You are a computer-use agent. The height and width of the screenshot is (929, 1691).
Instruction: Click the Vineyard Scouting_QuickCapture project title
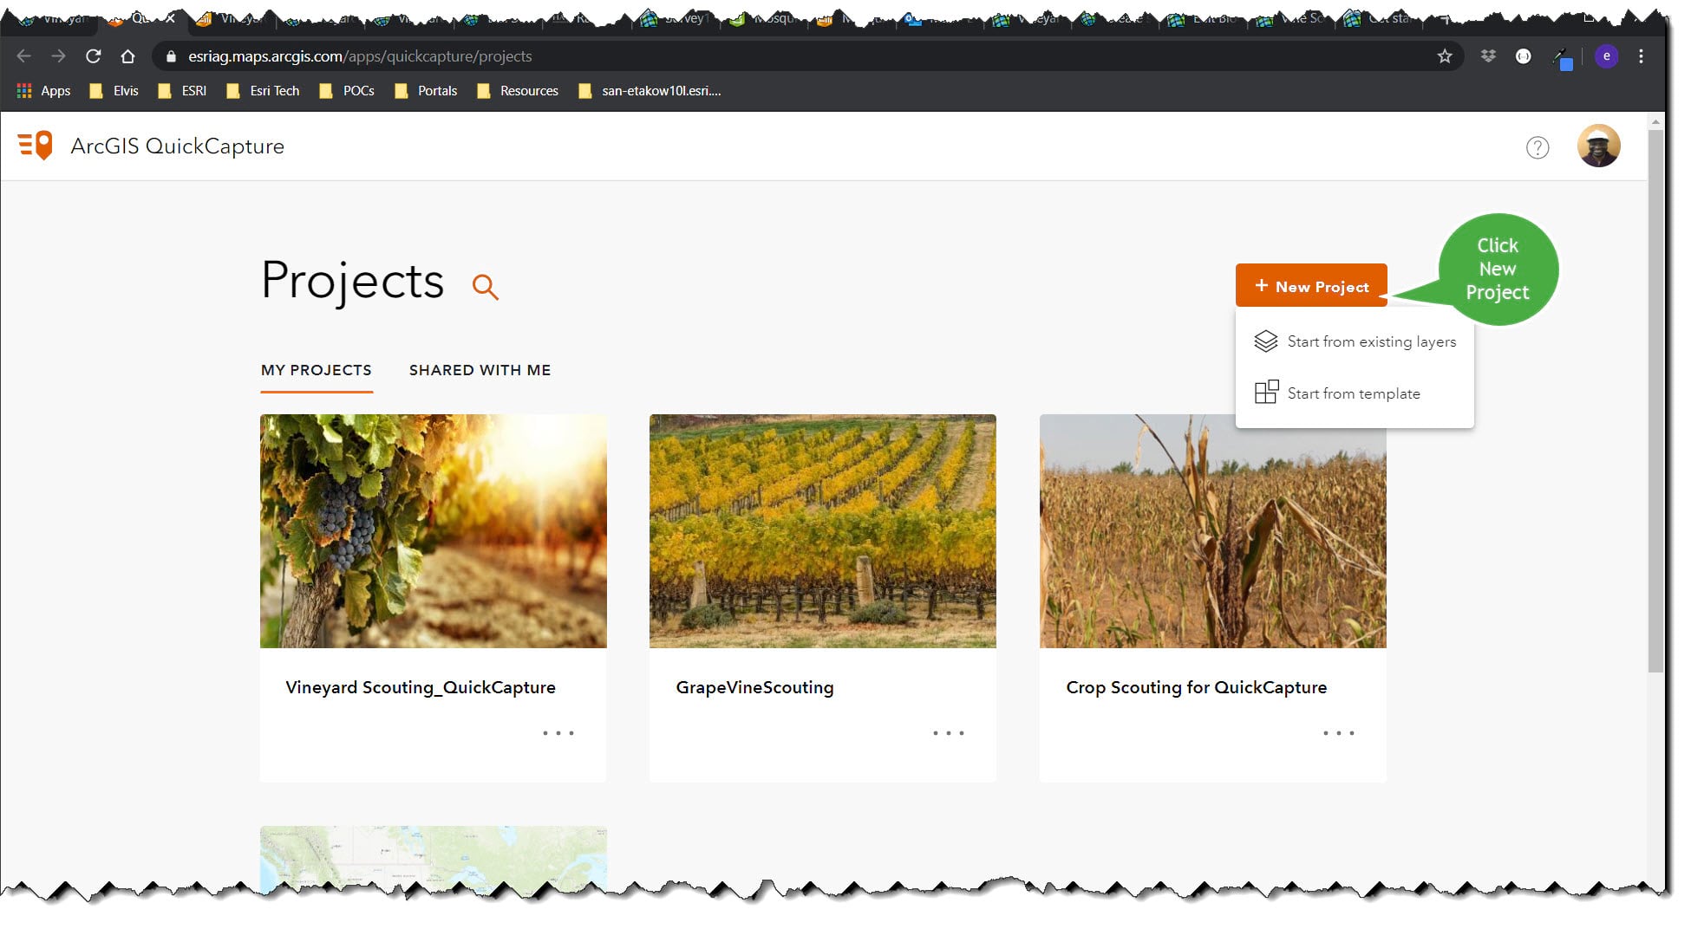pos(421,687)
